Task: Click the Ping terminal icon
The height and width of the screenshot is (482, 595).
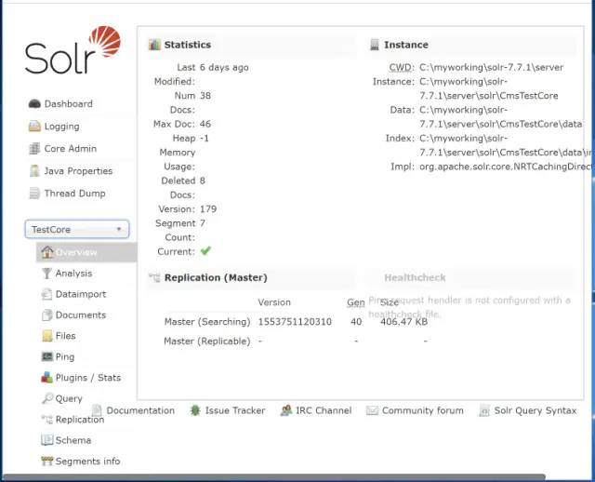Action: pos(47,356)
